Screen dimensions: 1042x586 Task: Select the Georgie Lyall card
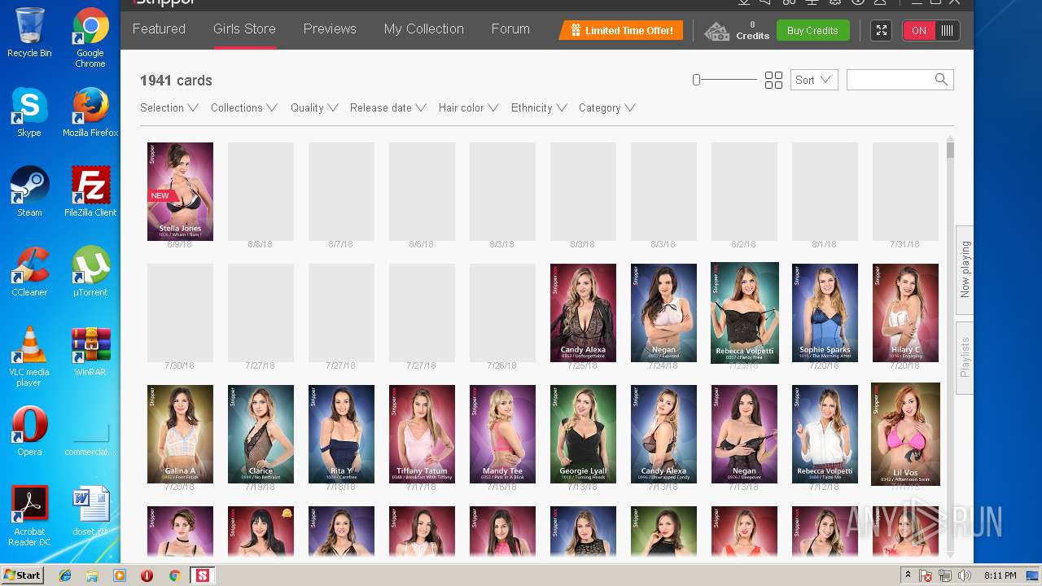(583, 434)
